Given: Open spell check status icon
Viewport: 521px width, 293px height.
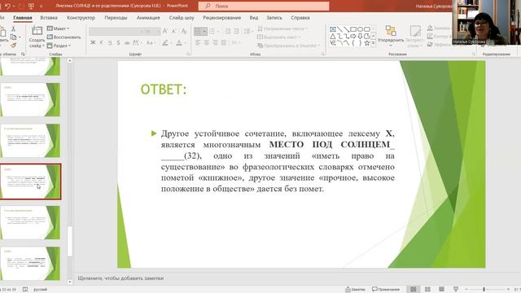Looking at the screenshot, I should [25, 290].
